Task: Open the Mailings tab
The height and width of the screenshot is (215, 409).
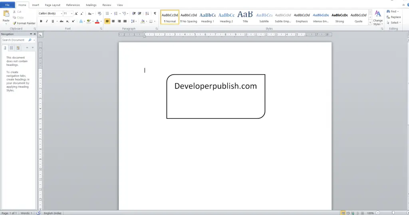Action: 91,5
